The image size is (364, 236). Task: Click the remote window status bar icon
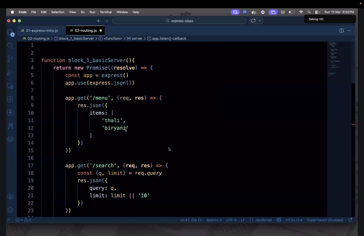(x=9, y=220)
